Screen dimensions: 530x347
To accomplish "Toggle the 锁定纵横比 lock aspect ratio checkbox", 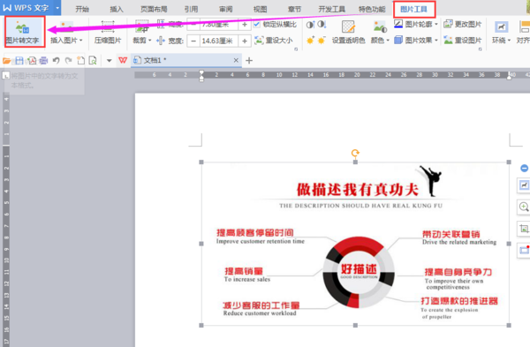I will (257, 25).
